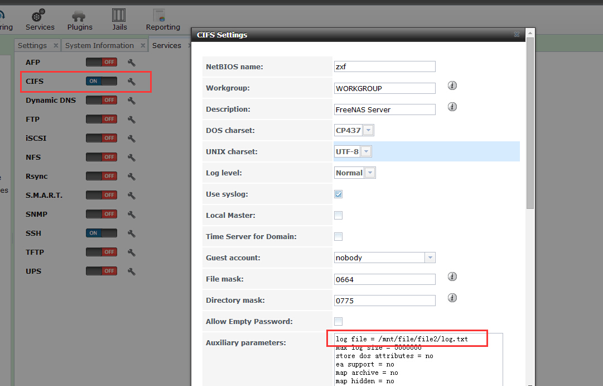Open Dynamic DNS settings wrench icon

[x=132, y=101]
